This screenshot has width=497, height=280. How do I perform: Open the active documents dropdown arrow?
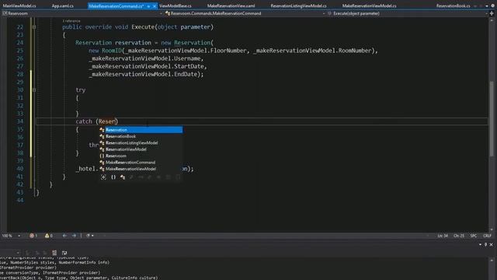(x=487, y=6)
